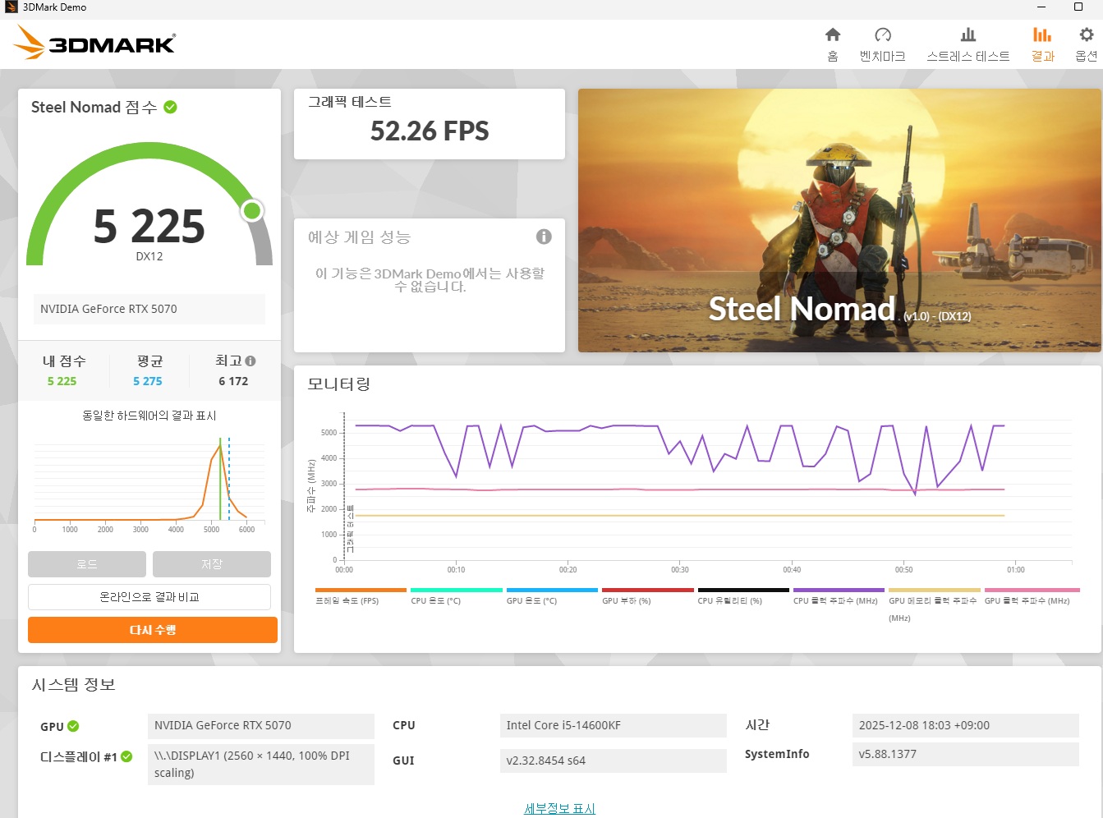Toggle GPU load (%) legend series

coord(647,591)
